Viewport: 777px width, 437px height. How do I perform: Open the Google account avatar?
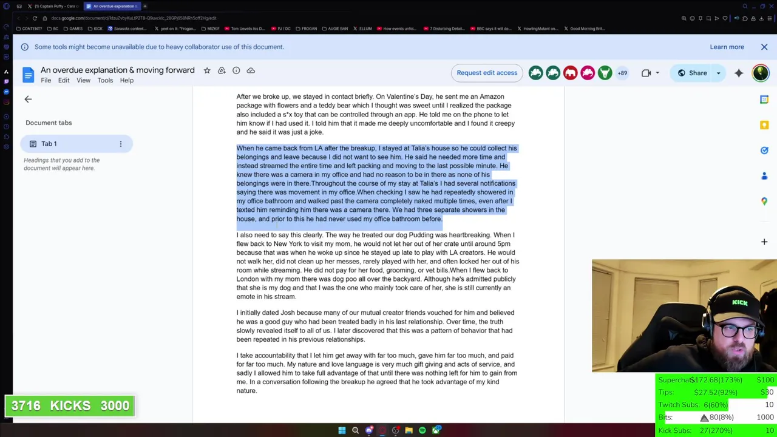click(760, 73)
